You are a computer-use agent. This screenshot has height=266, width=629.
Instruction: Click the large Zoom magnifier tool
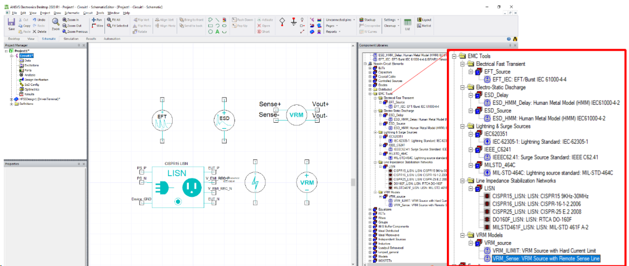point(55,22)
